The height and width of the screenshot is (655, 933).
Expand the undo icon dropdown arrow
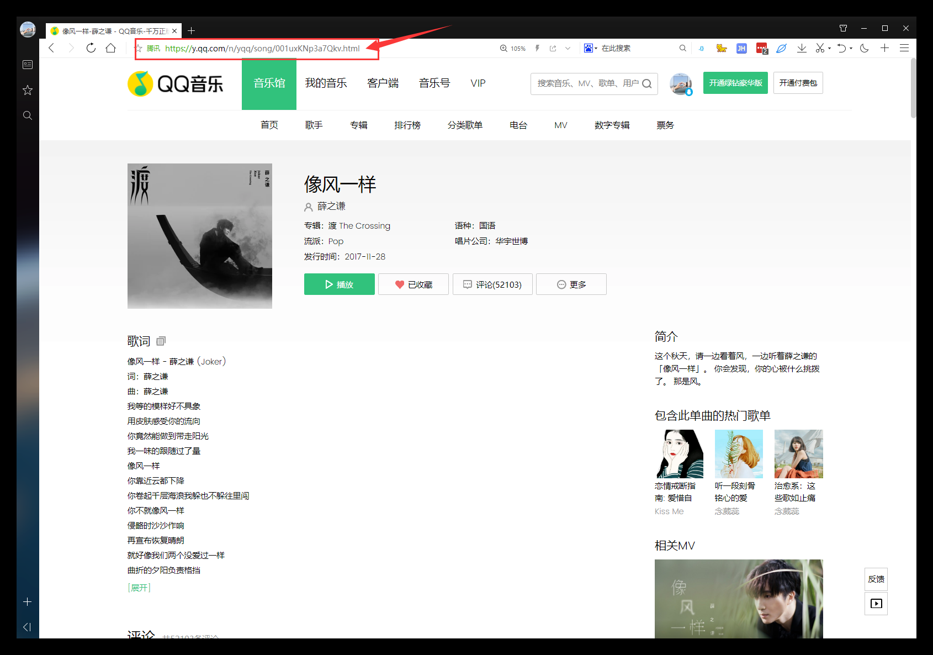[851, 49]
